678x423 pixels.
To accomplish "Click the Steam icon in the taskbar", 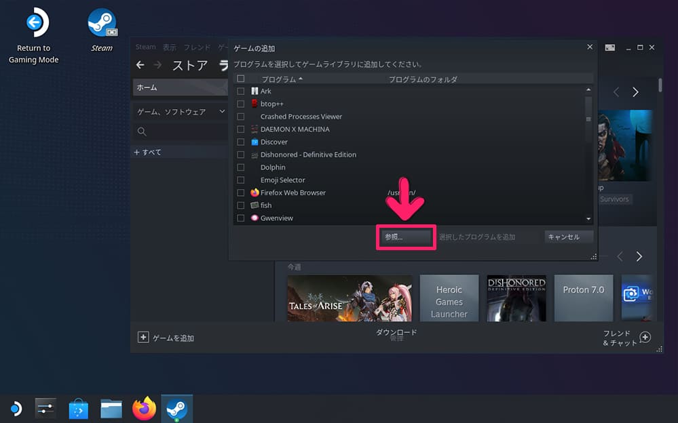I will 177,408.
